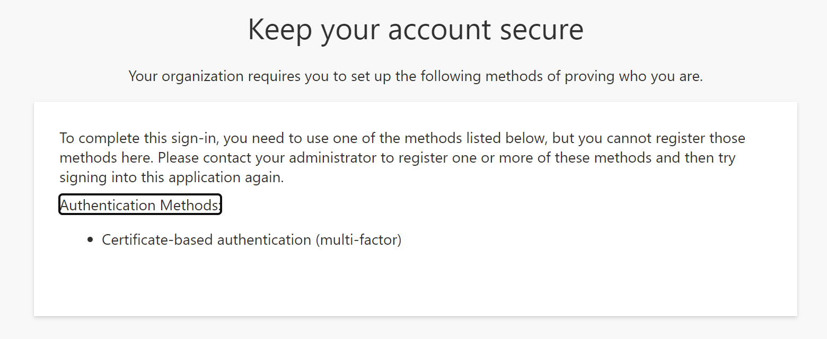Click the "Keep your account secure" heading
Image resolution: width=827 pixels, height=339 pixels.
416,30
